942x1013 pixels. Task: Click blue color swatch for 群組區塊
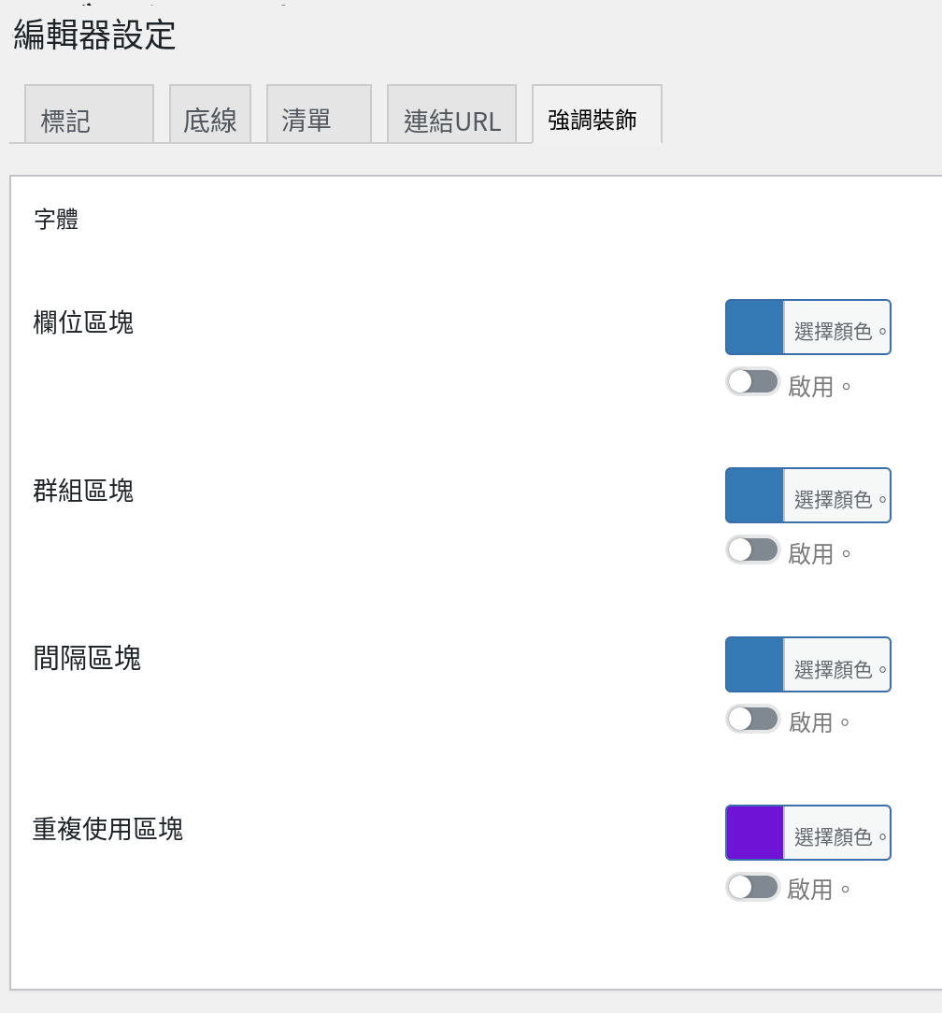(x=755, y=495)
